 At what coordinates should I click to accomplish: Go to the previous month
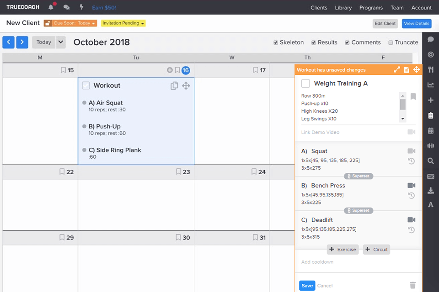pos(8,42)
